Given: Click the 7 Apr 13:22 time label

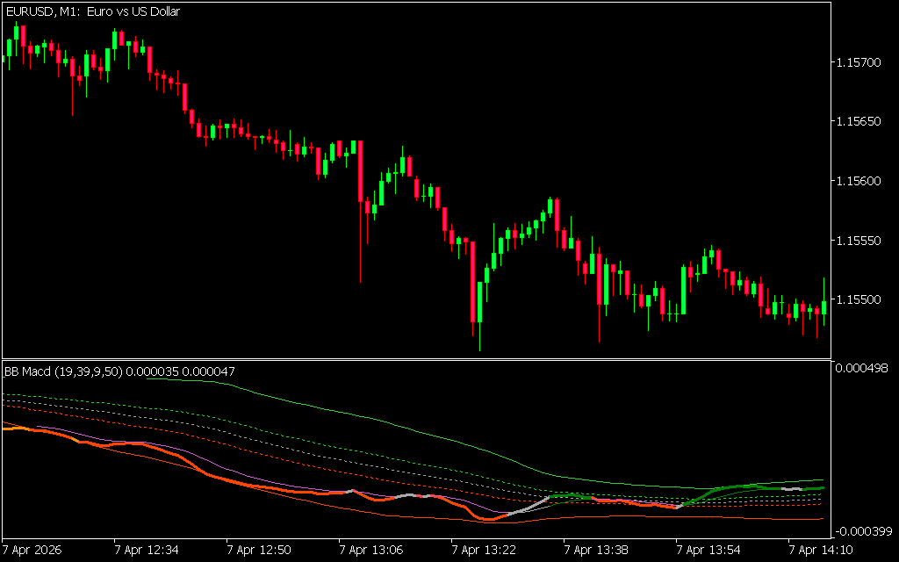Looking at the screenshot, I should click(x=483, y=550).
